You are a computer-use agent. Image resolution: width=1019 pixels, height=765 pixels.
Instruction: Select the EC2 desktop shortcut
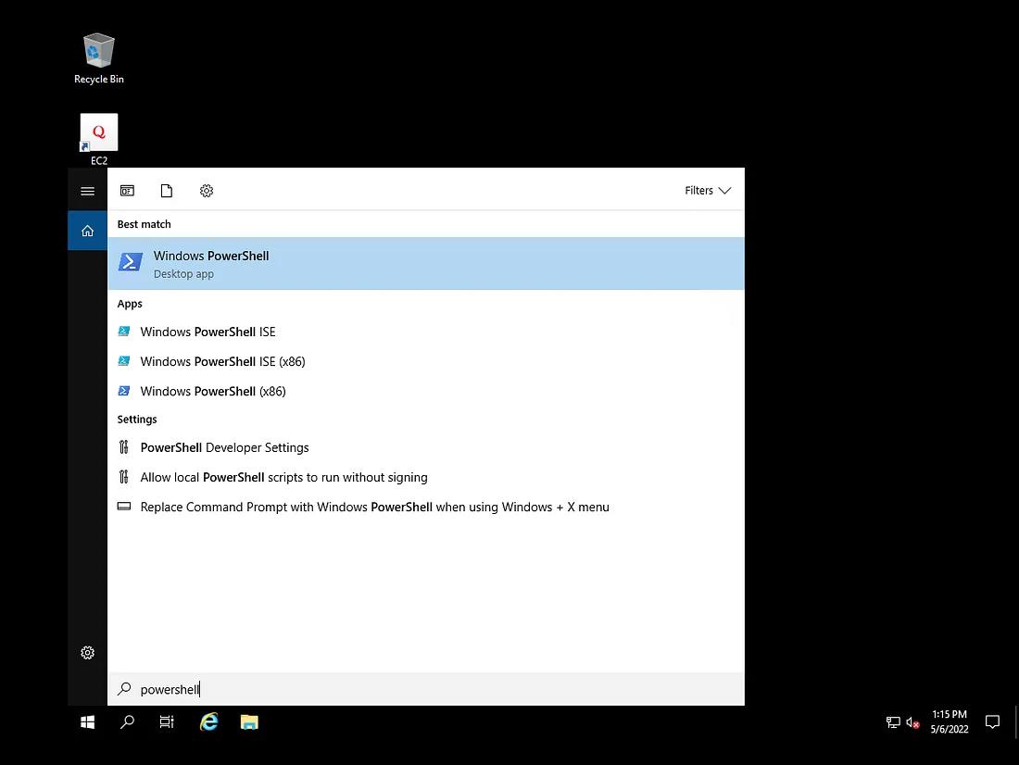[x=99, y=139]
